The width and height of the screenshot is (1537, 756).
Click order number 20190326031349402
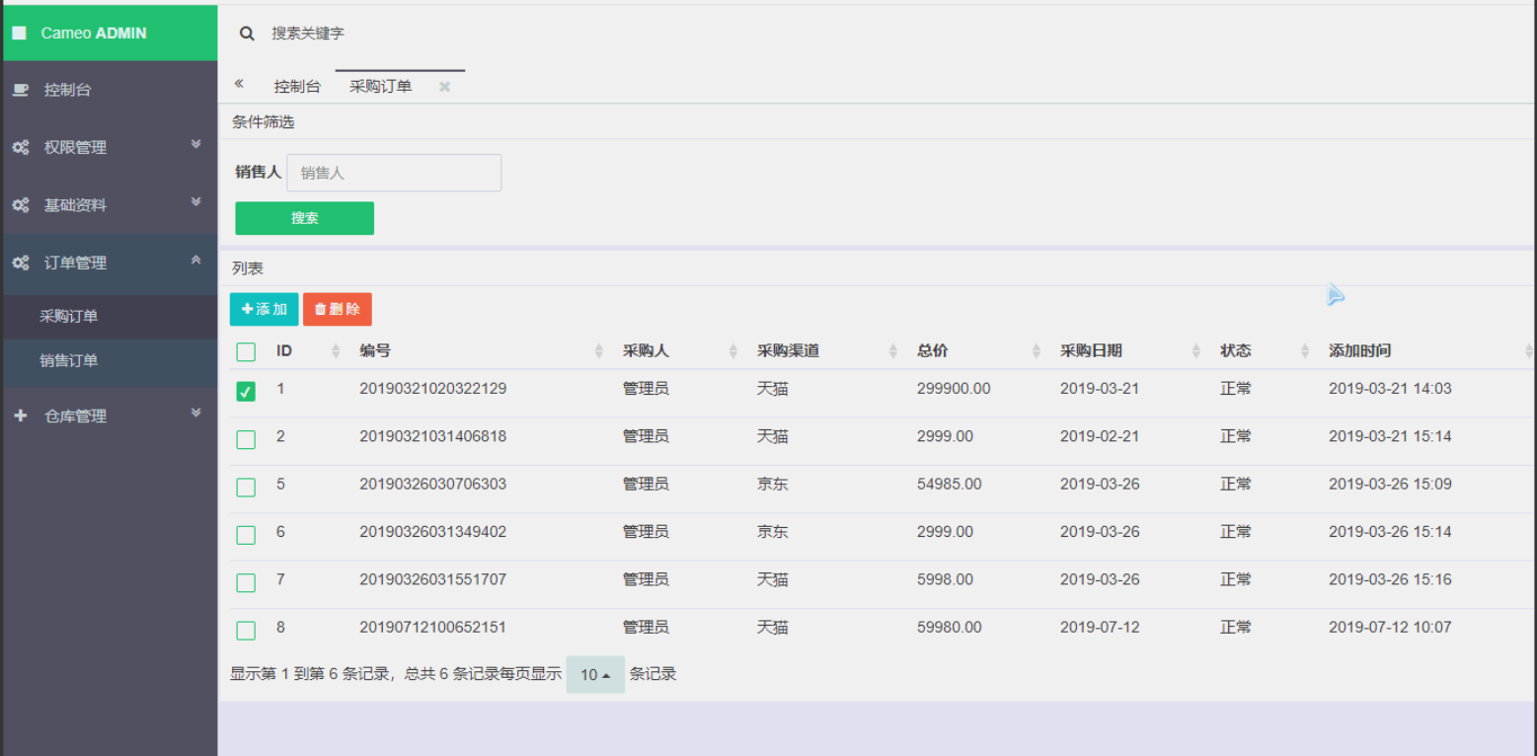[x=433, y=532]
